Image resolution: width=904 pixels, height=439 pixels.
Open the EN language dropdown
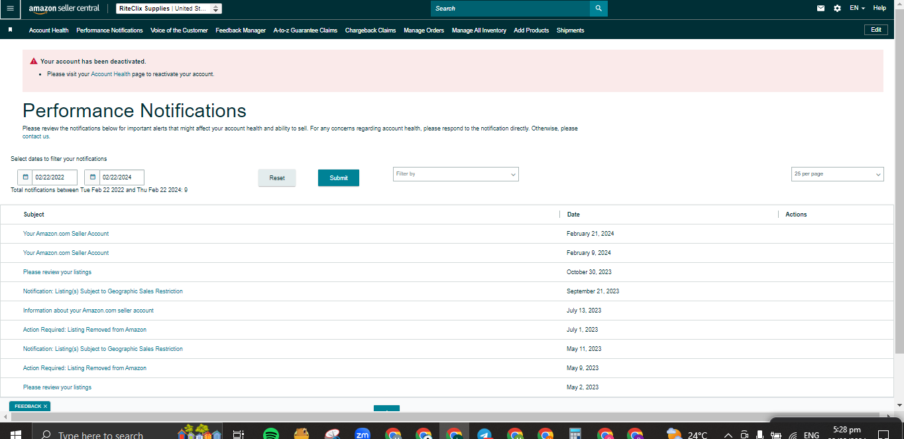(857, 9)
